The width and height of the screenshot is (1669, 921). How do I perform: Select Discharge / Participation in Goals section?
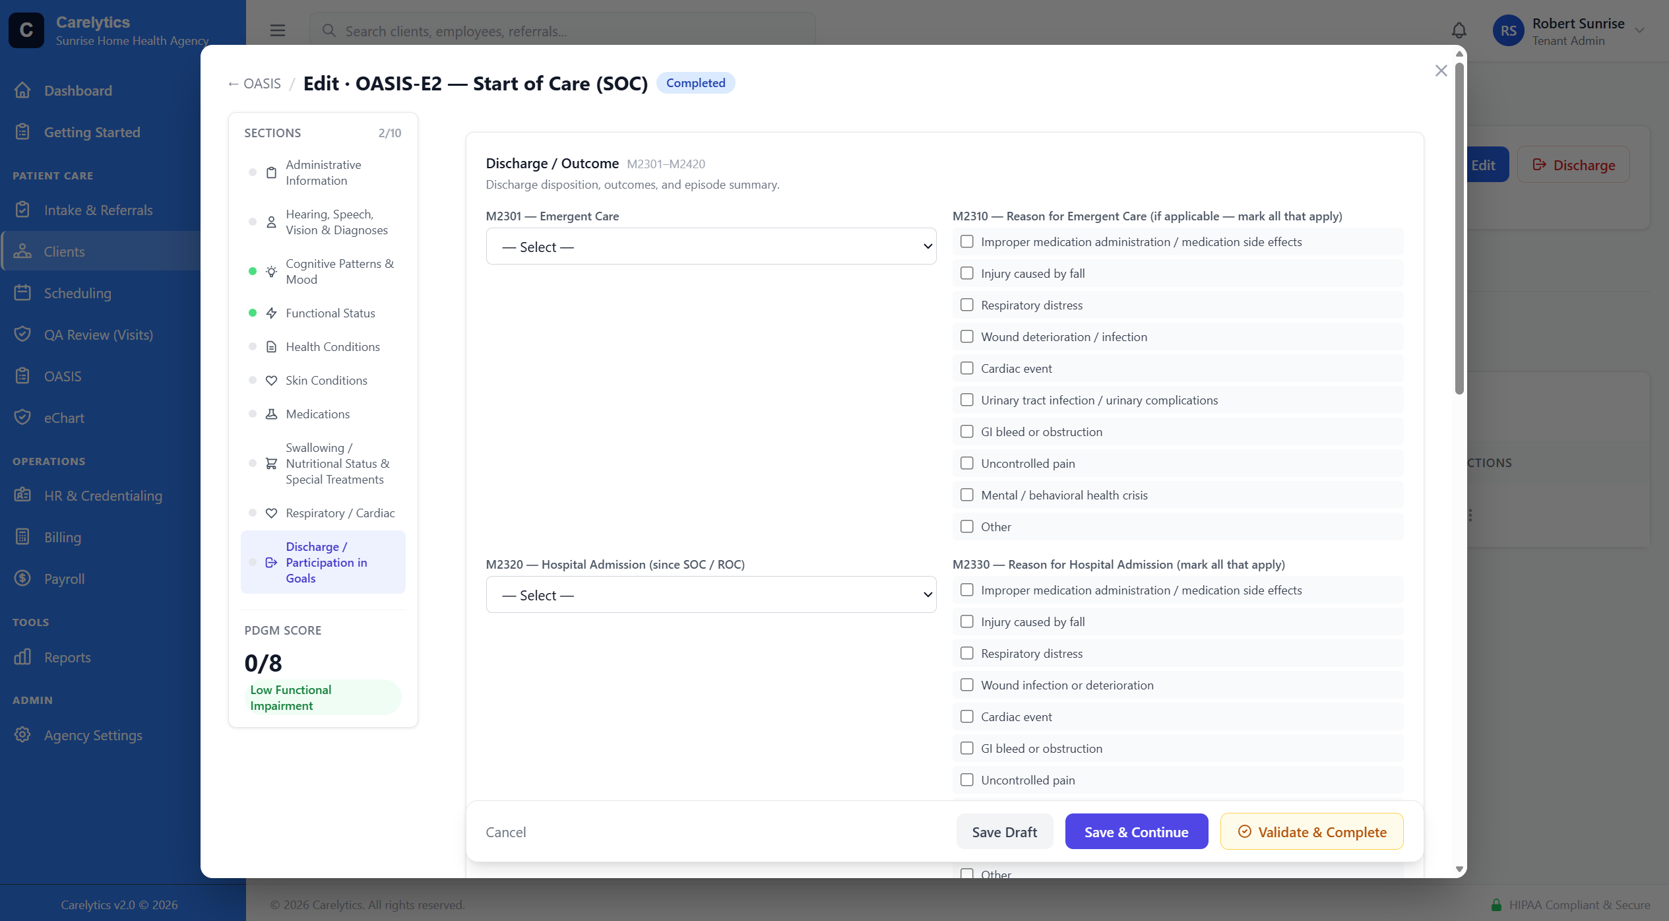pyautogui.click(x=323, y=563)
